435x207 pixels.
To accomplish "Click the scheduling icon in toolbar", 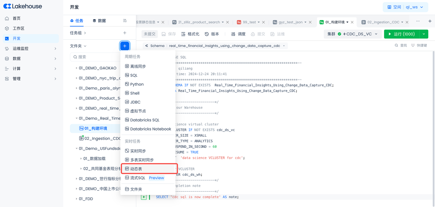I will pyautogui.click(x=233, y=34).
